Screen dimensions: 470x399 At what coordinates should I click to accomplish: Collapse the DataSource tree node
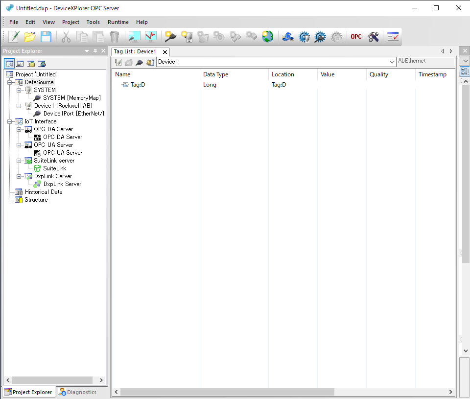10,82
